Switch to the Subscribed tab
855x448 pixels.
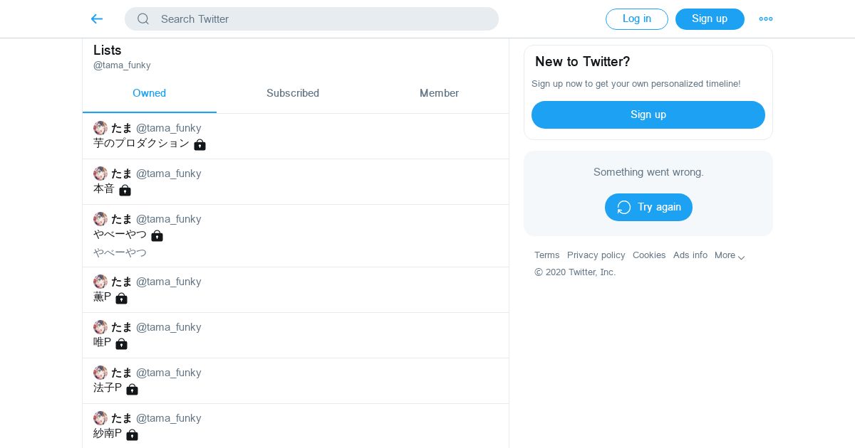pyautogui.click(x=293, y=93)
